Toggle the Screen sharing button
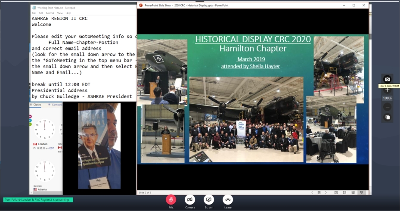This screenshot has width=400, height=211. tap(209, 200)
